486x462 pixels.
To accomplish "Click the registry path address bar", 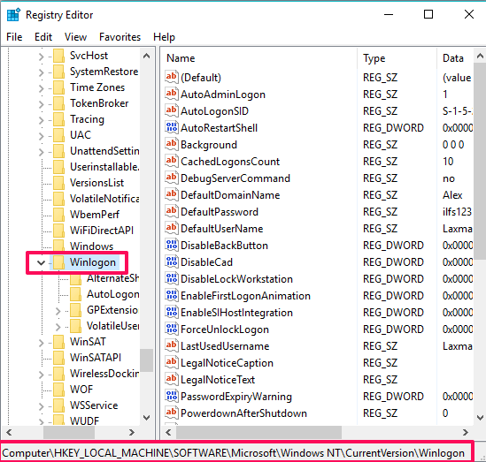I will tap(236, 452).
